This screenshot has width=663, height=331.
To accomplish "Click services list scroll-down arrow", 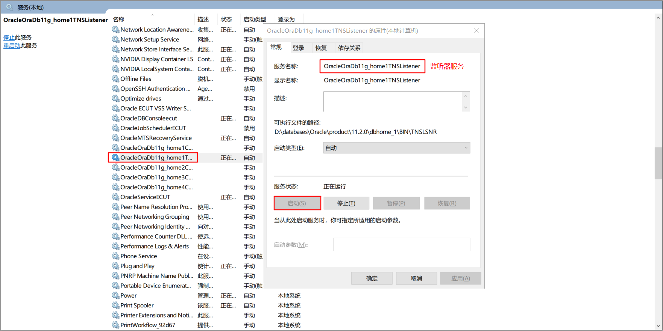I will pos(658,326).
